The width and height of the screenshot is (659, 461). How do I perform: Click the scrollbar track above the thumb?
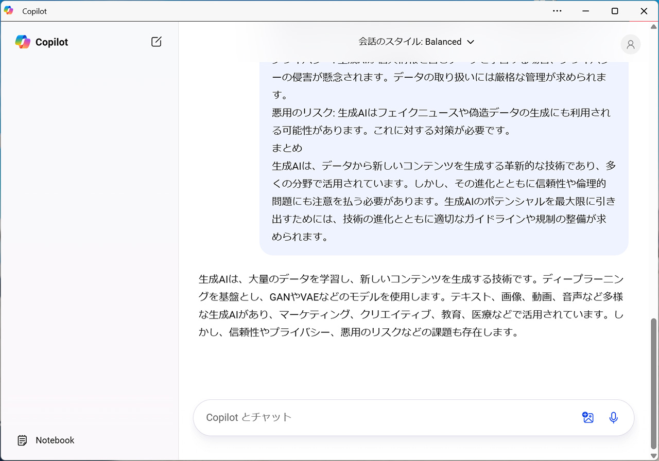click(654, 180)
